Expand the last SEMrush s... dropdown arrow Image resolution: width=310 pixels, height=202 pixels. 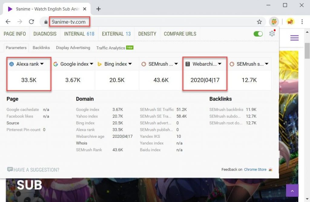click(267, 64)
